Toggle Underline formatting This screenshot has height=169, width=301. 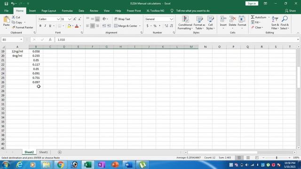pyautogui.click(x=50, y=26)
